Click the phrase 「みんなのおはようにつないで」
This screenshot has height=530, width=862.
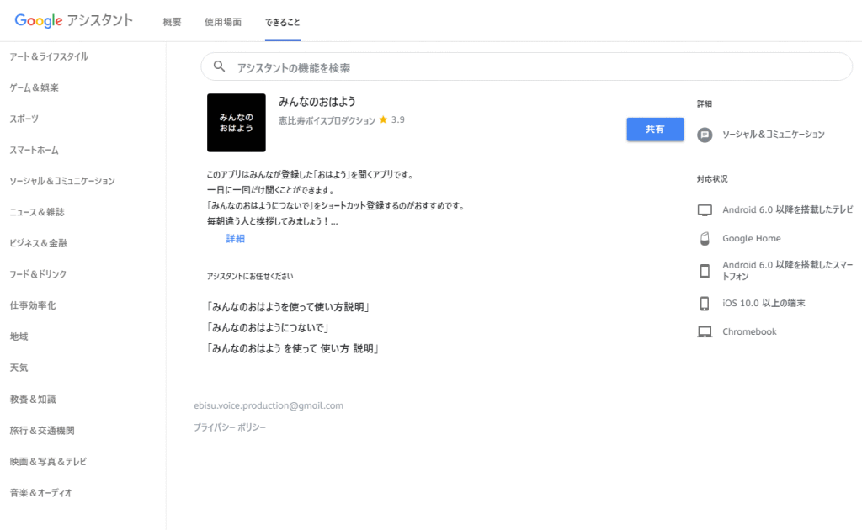268,328
